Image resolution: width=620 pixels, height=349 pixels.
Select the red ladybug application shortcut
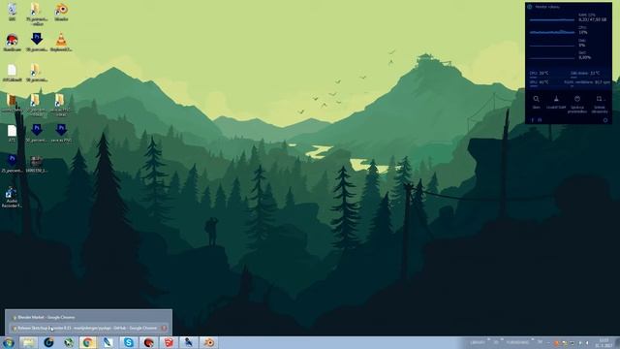point(12,43)
